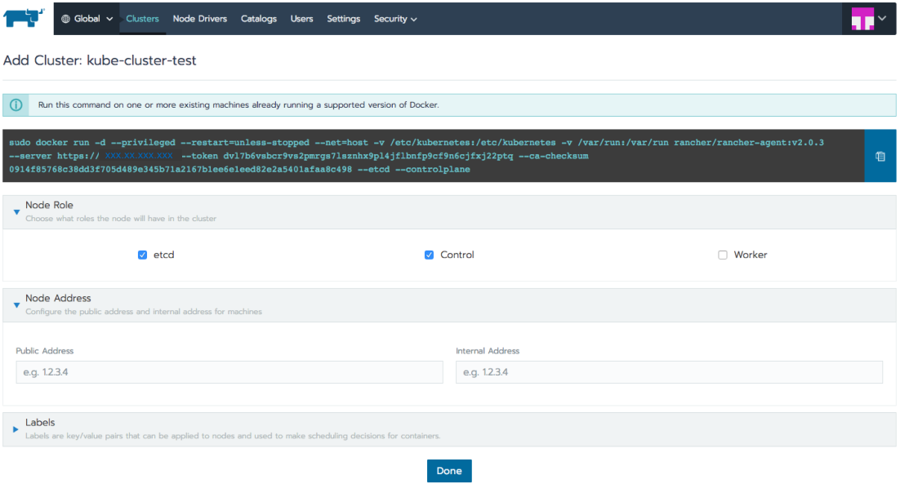Click the 'Configure the public address' description
This screenshot has width=900, height=484.
click(144, 312)
